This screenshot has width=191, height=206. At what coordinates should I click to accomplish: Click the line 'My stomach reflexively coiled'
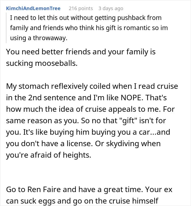(x=92, y=86)
